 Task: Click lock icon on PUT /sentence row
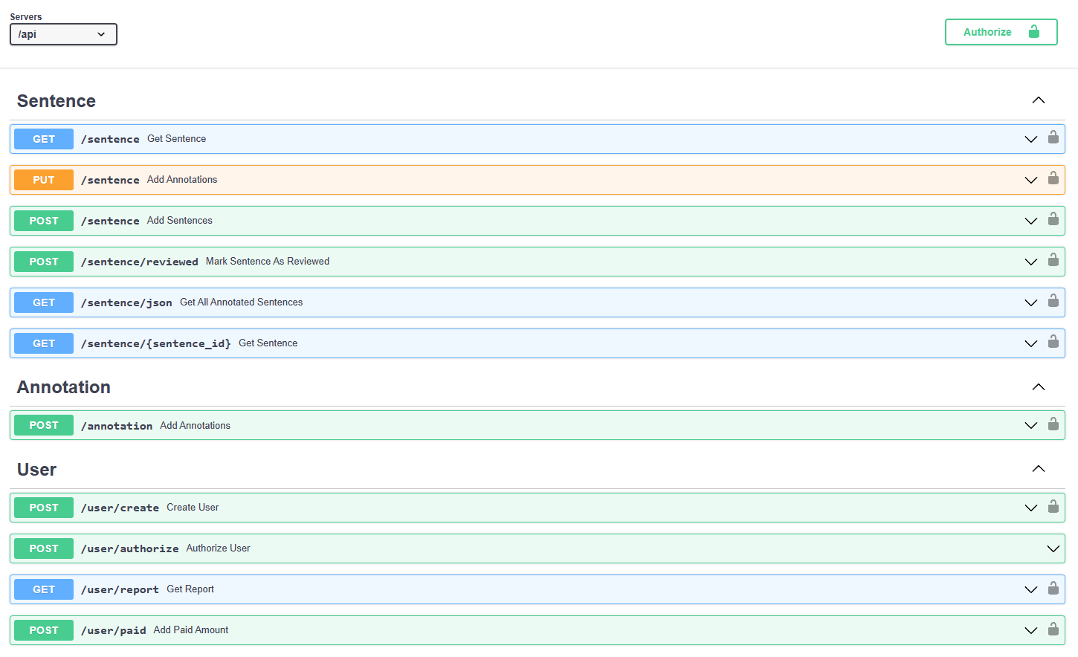1053,178
